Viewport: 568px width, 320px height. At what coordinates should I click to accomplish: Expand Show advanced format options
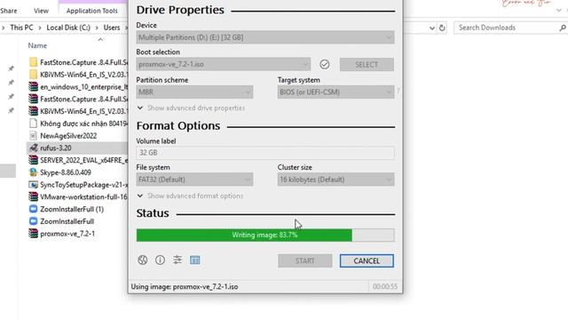(x=190, y=196)
